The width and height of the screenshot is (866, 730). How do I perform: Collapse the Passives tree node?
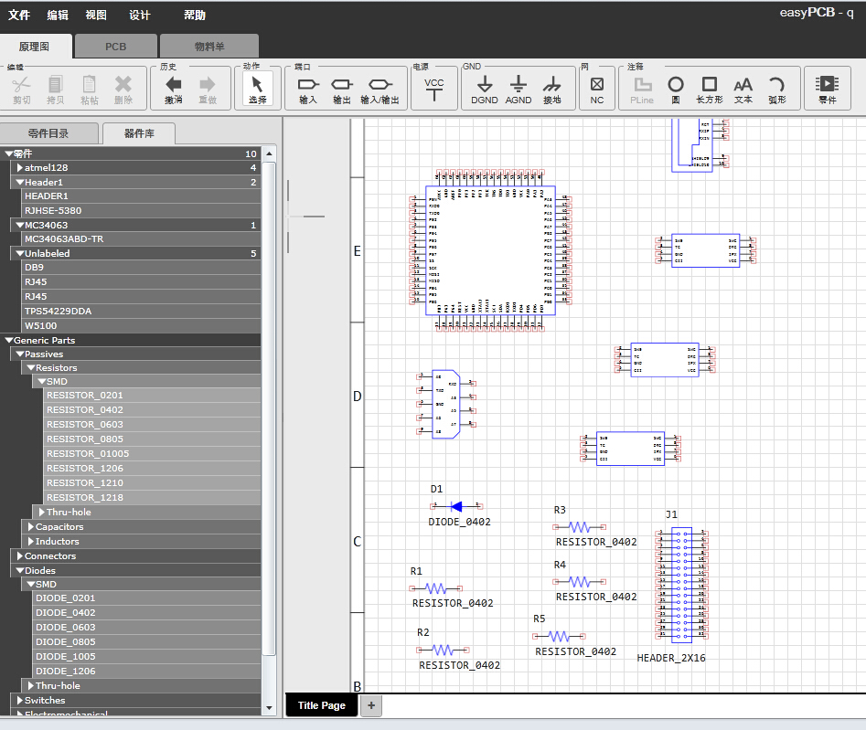pyautogui.click(x=20, y=354)
